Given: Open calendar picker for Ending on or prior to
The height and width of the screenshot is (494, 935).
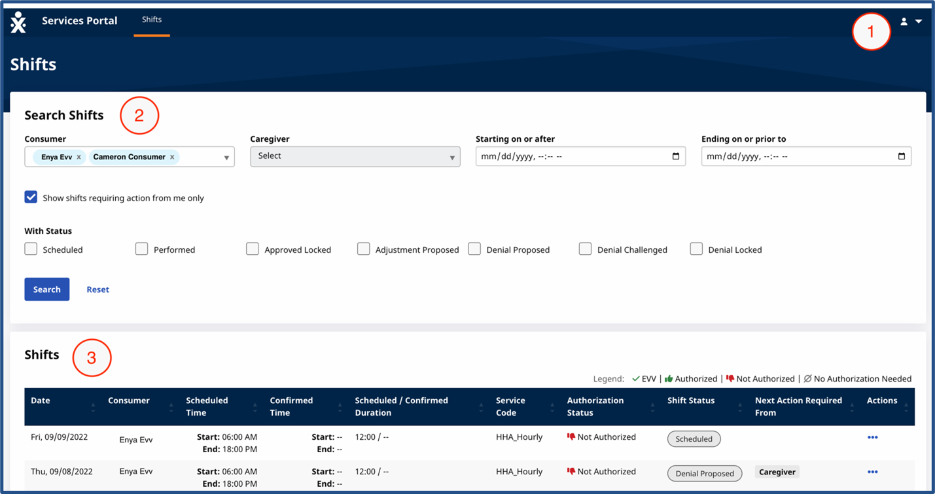Looking at the screenshot, I should tap(901, 157).
